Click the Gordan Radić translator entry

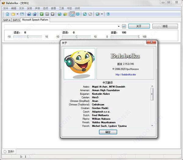point(100,108)
